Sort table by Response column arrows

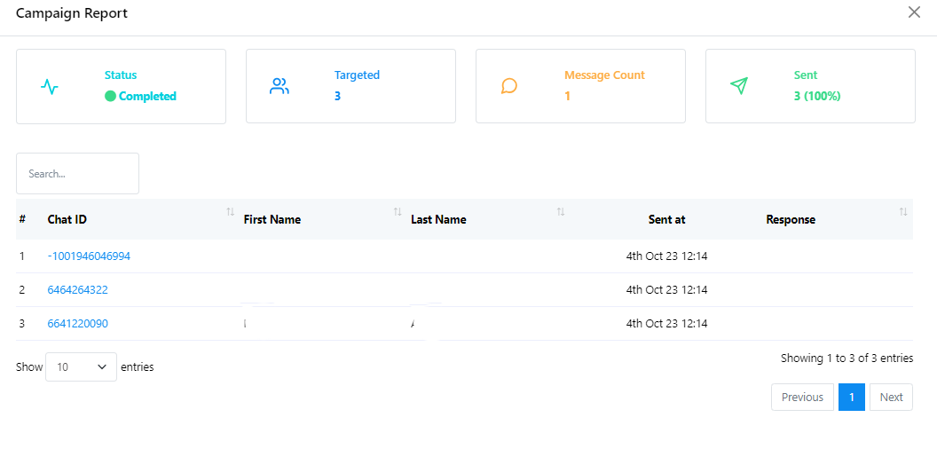coord(903,212)
